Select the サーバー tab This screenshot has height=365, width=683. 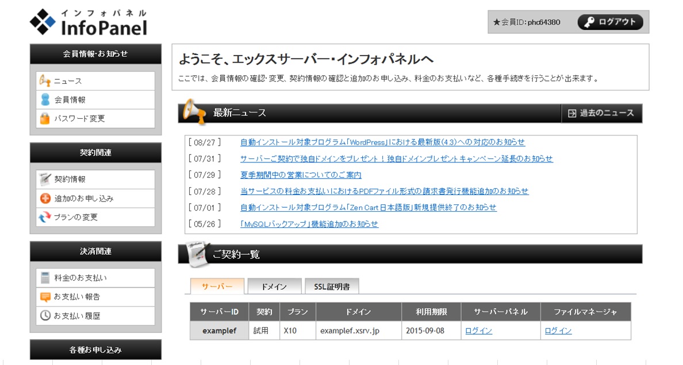(217, 286)
